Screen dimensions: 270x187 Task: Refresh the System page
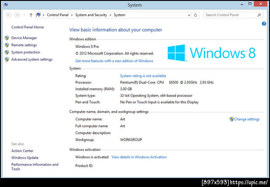tap(195, 15)
